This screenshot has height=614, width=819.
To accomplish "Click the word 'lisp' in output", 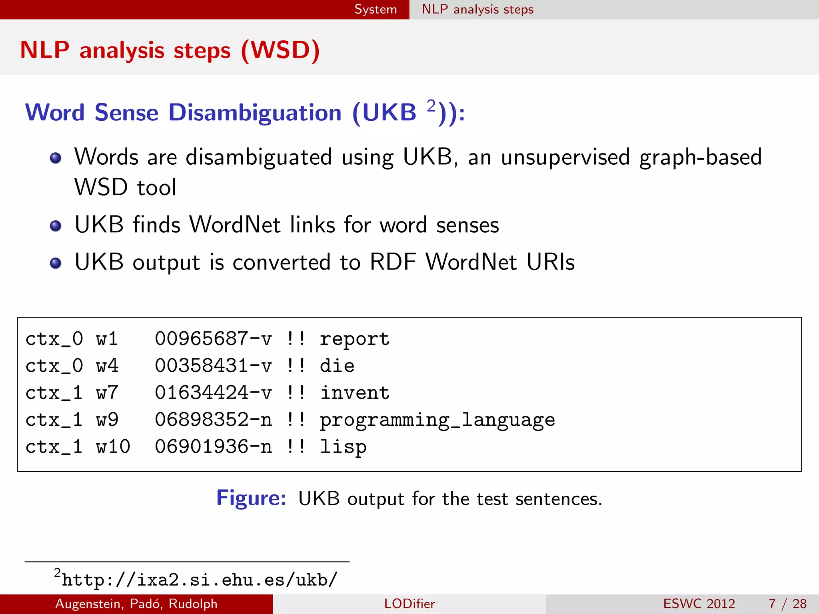I will (x=343, y=447).
